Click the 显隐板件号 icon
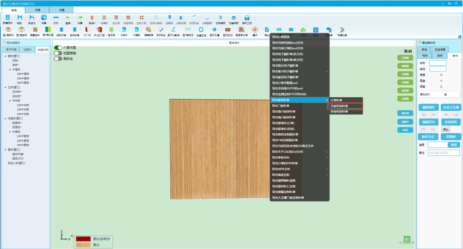 point(241,30)
